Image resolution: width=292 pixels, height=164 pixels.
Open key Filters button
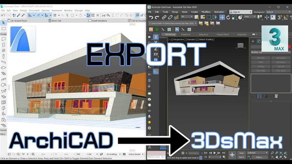pos(260,157)
